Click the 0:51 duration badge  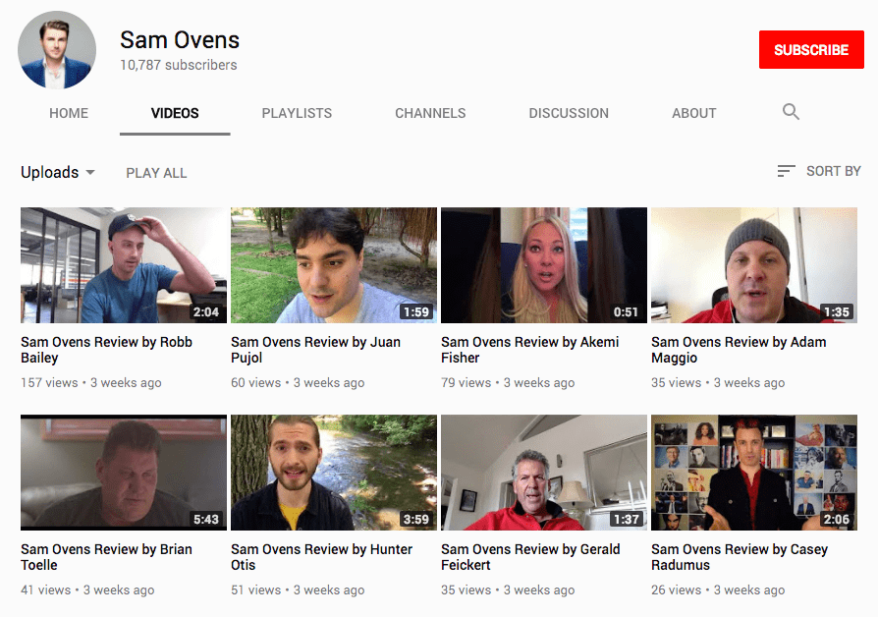[x=626, y=312]
